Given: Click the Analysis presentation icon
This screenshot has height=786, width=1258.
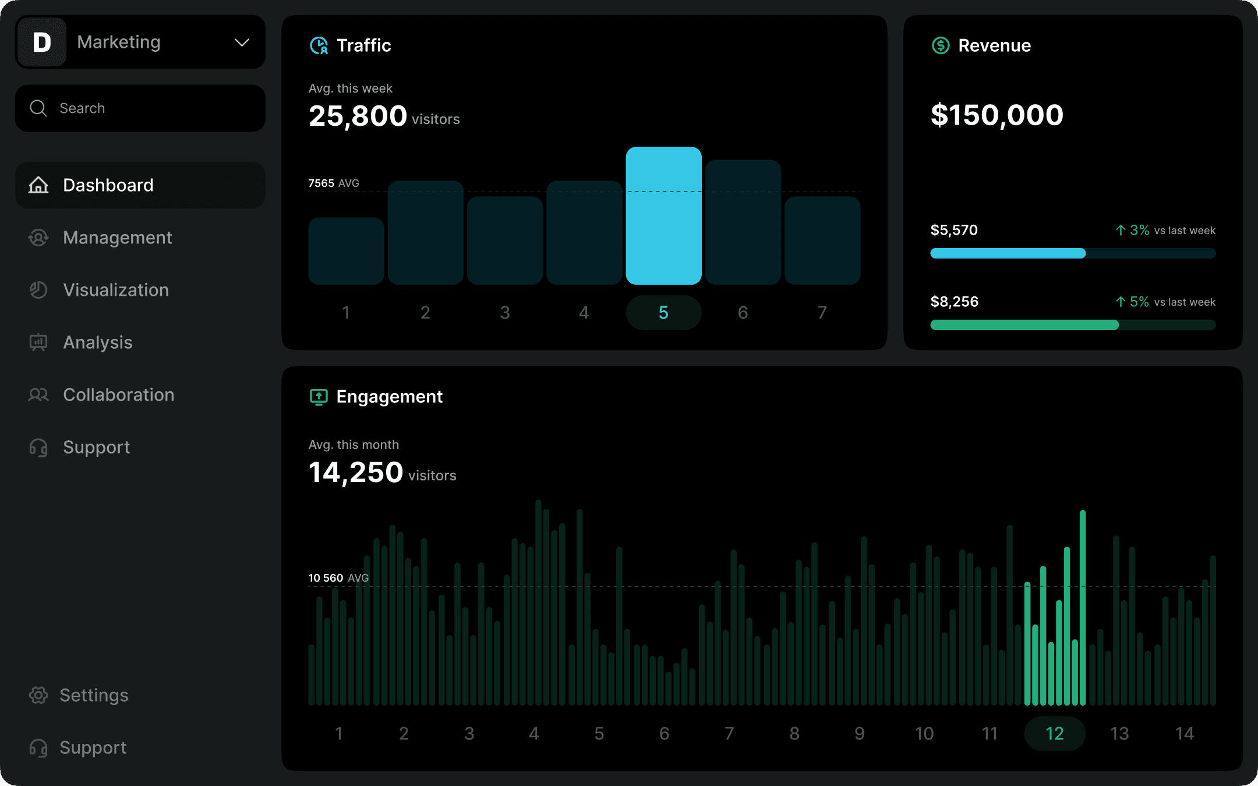Looking at the screenshot, I should pos(38,342).
